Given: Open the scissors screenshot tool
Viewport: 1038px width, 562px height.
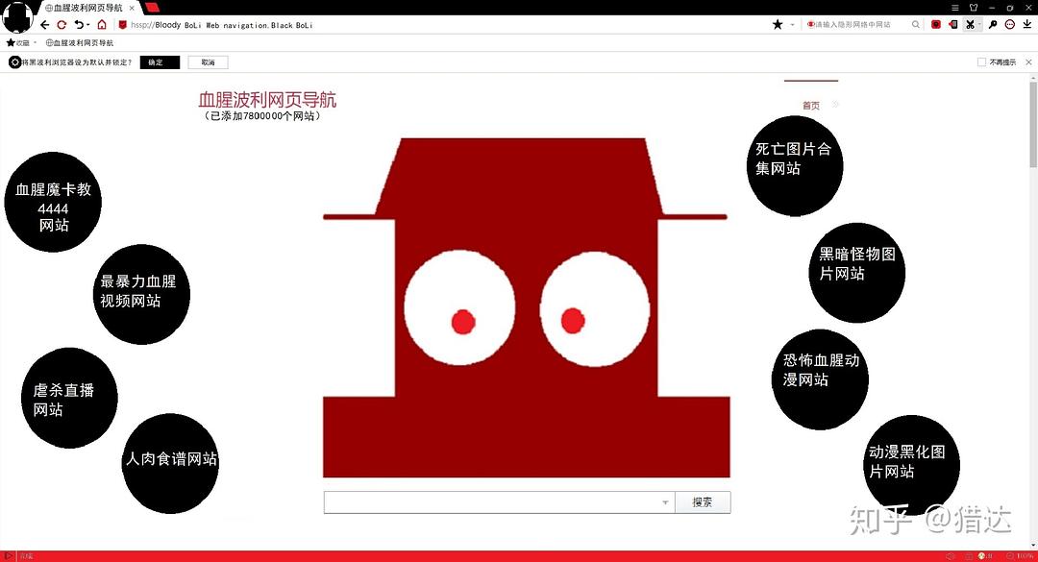Looking at the screenshot, I should pos(970,25).
